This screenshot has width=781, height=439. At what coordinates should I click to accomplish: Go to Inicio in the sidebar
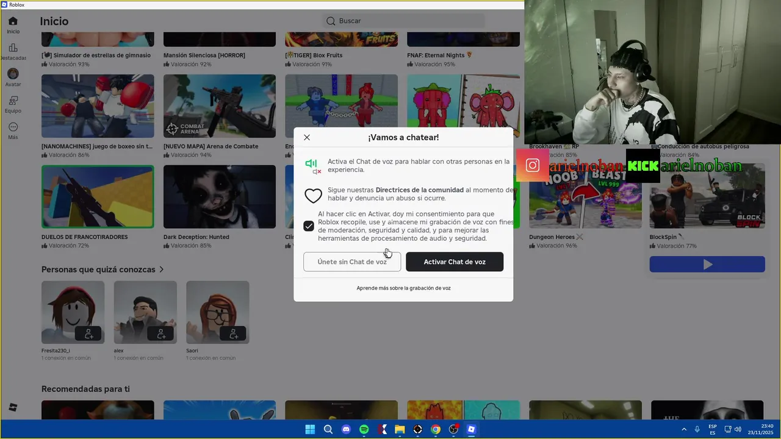pos(13,25)
